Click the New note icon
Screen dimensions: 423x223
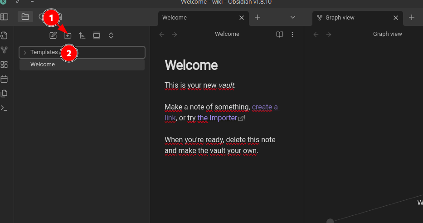tap(53, 35)
